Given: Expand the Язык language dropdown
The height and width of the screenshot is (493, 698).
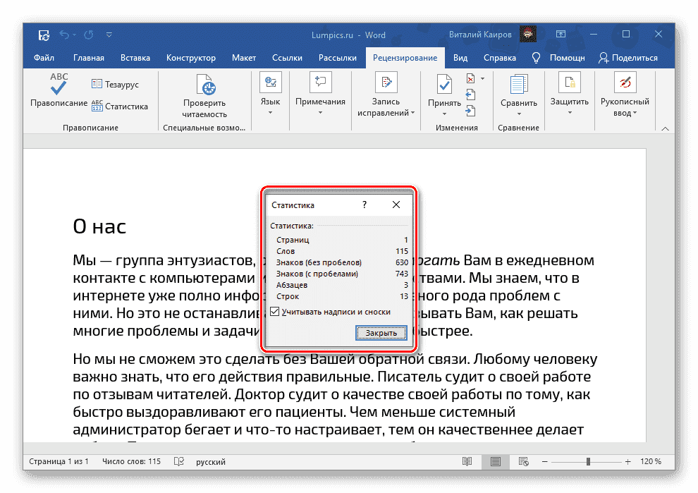Looking at the screenshot, I should tap(270, 102).
